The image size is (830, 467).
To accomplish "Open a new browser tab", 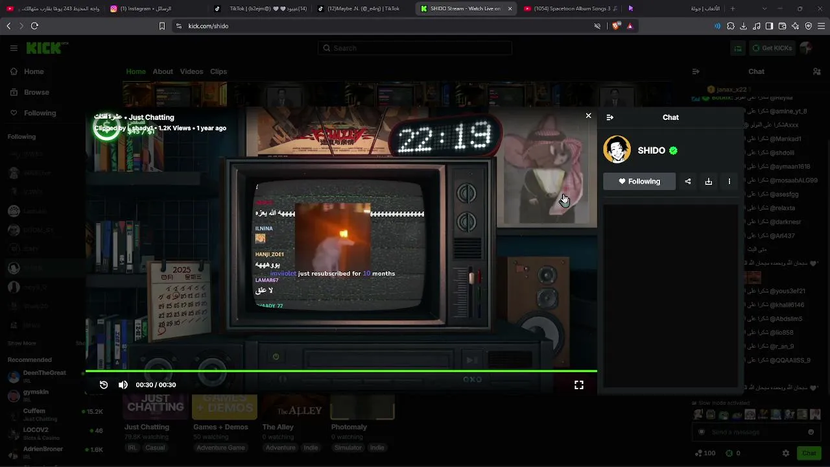I will click(x=733, y=8).
